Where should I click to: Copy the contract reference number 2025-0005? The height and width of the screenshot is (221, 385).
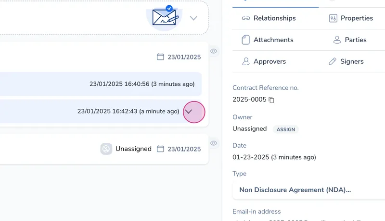pyautogui.click(x=271, y=100)
